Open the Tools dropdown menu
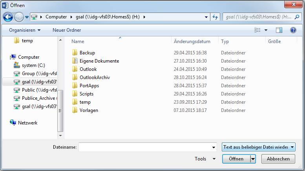Viewport: 305px width, 171px height. click(205, 159)
